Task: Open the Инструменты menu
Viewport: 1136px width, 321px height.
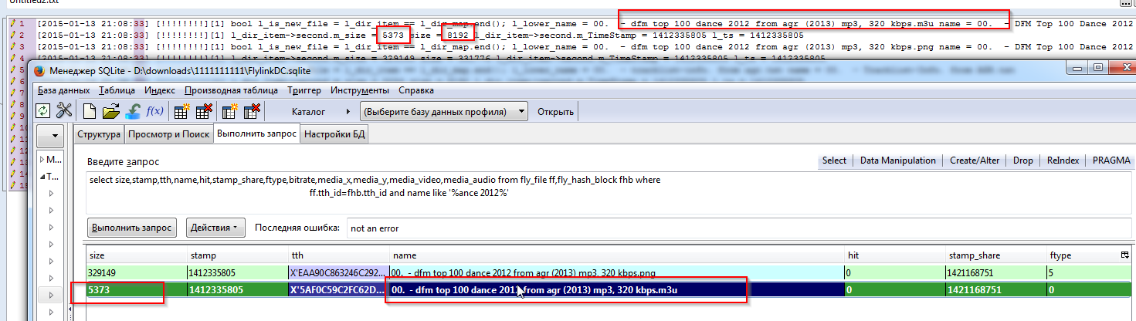Action: pyautogui.click(x=359, y=90)
